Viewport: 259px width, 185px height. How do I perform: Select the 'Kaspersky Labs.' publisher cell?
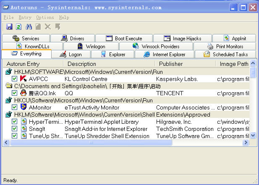177,79
